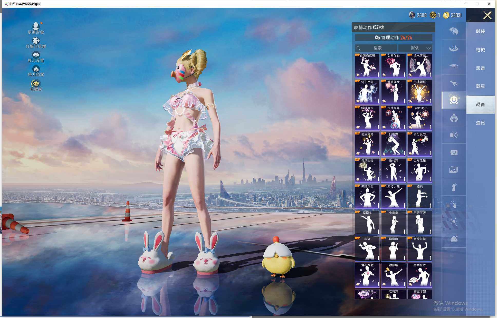Image resolution: width=497 pixels, height=318 pixels.
Task: Select the airplane skin category icon
Action: (x=454, y=83)
